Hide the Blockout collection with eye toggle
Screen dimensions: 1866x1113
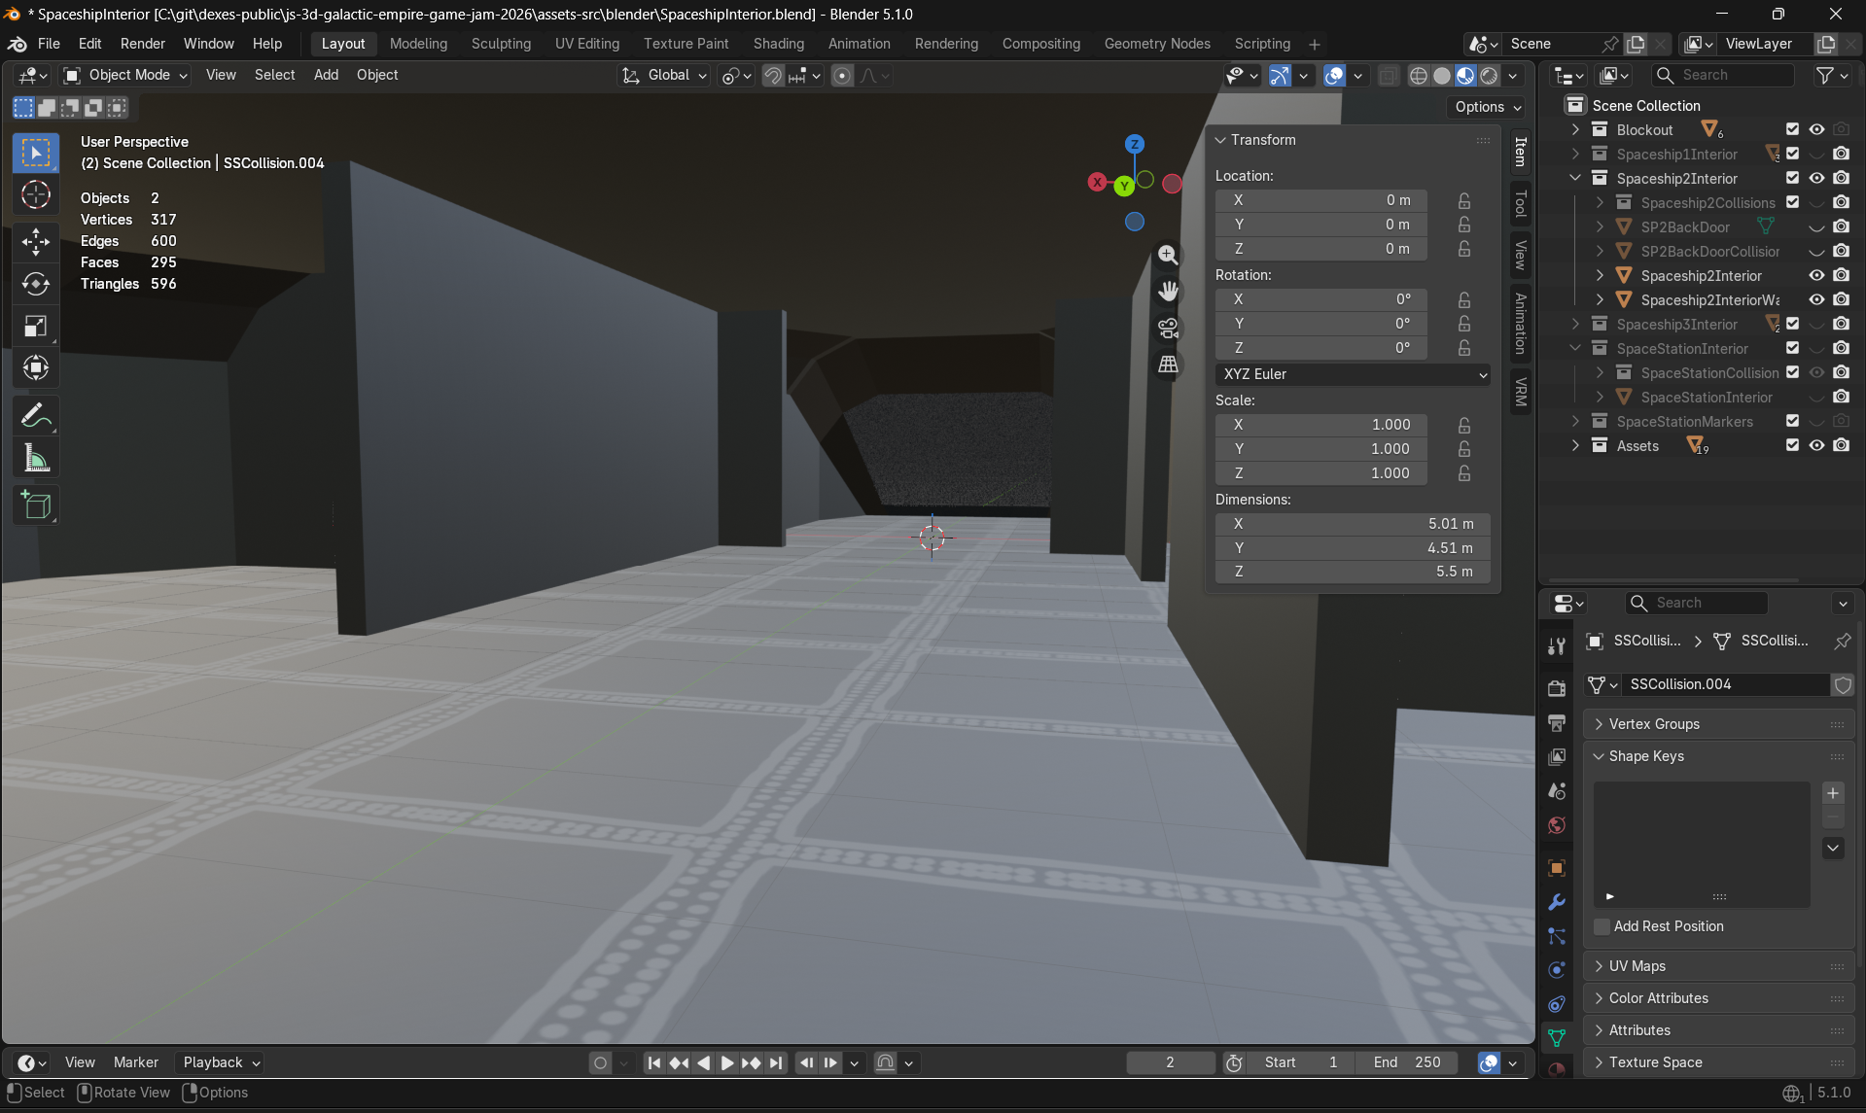[x=1816, y=128]
